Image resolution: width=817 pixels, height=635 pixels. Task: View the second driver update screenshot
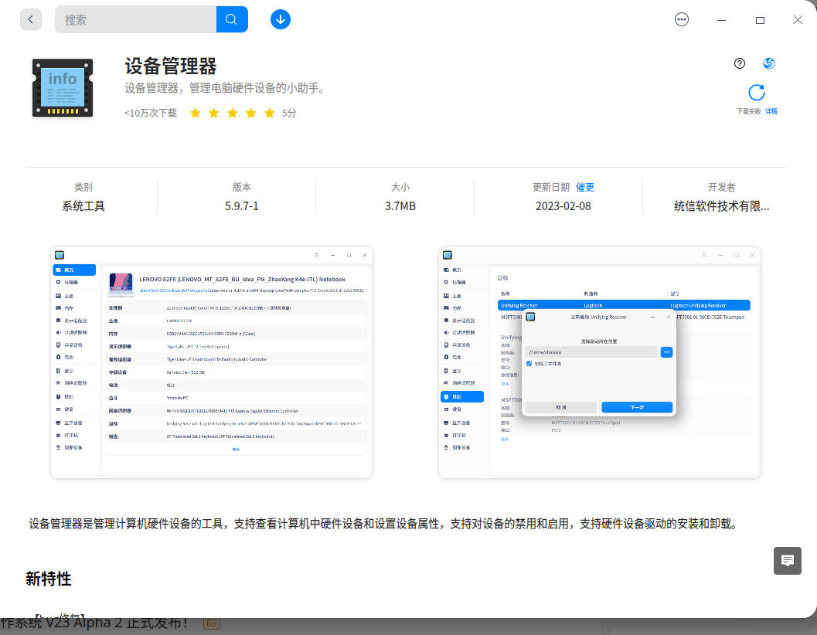coord(599,363)
